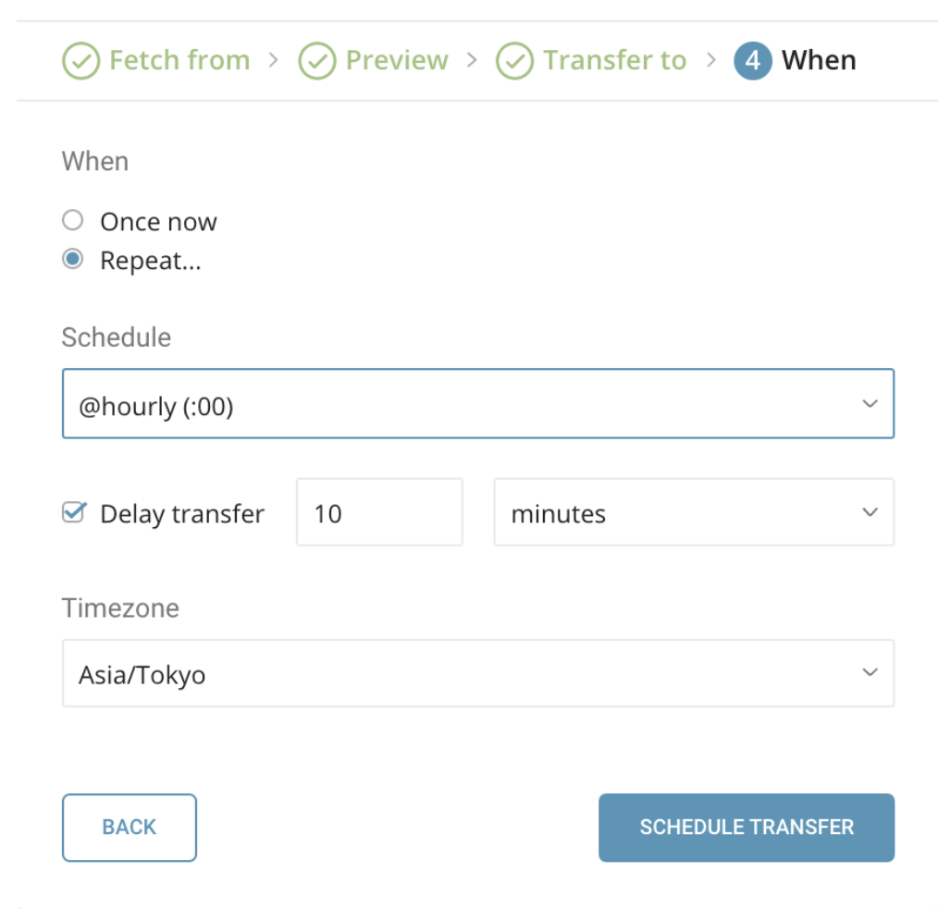
Task: Go to the Preview step
Action: [x=396, y=61]
